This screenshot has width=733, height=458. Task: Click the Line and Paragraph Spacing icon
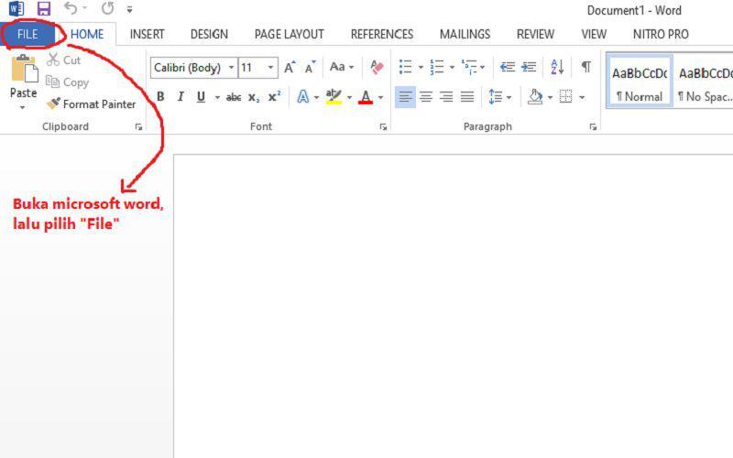click(496, 97)
